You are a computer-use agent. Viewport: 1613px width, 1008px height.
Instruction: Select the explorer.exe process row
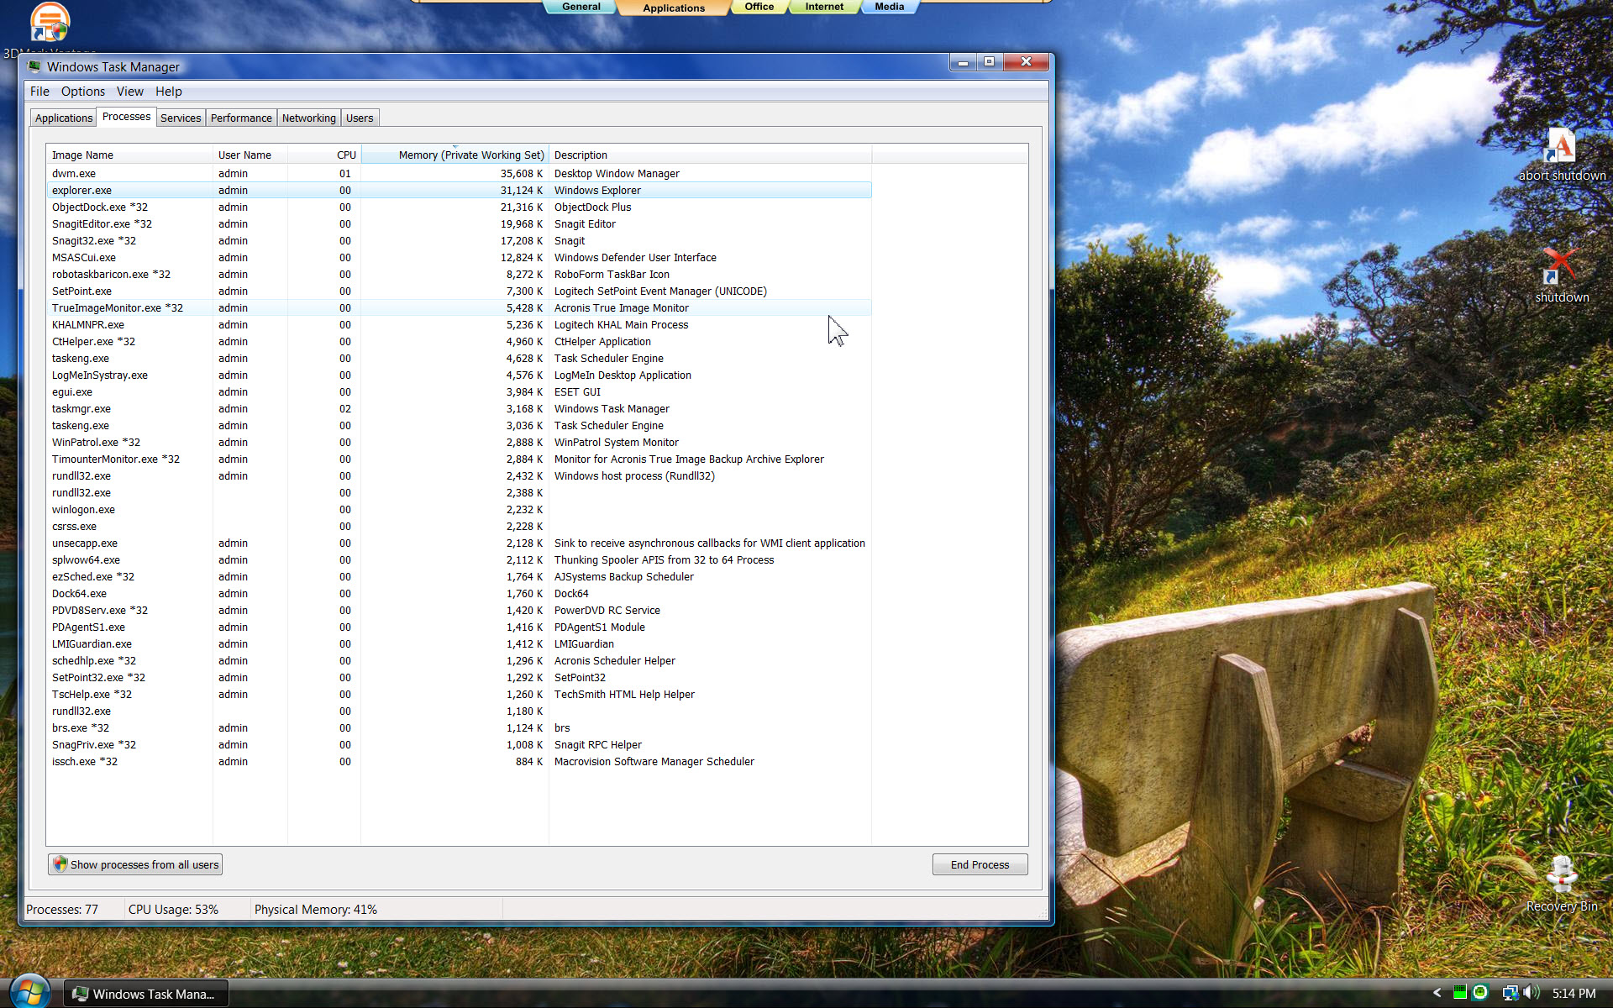tap(460, 191)
